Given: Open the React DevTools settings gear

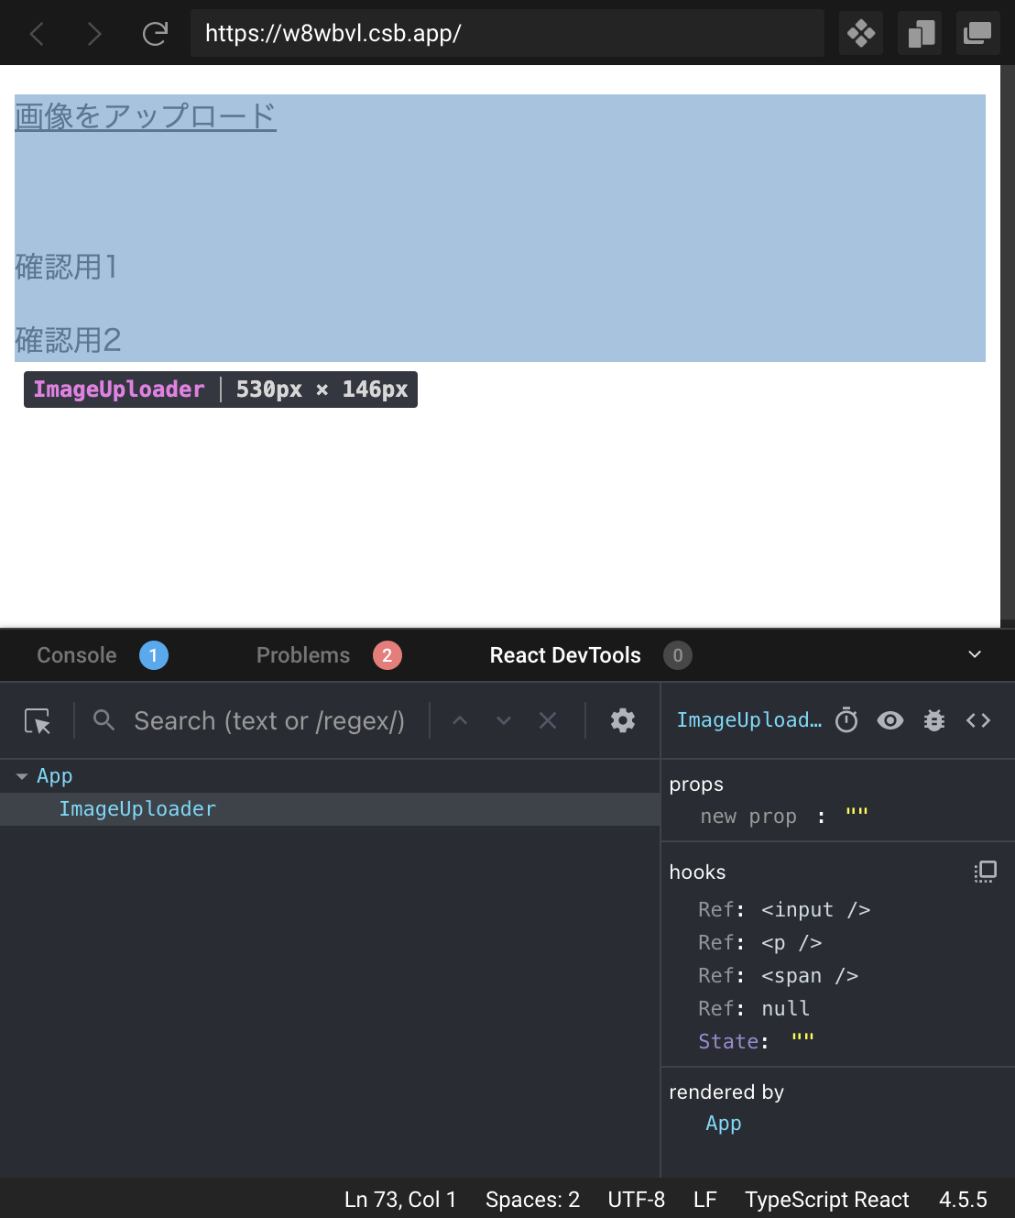Looking at the screenshot, I should [623, 721].
